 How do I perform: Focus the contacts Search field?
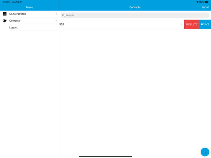pyautogui.click(x=135, y=15)
